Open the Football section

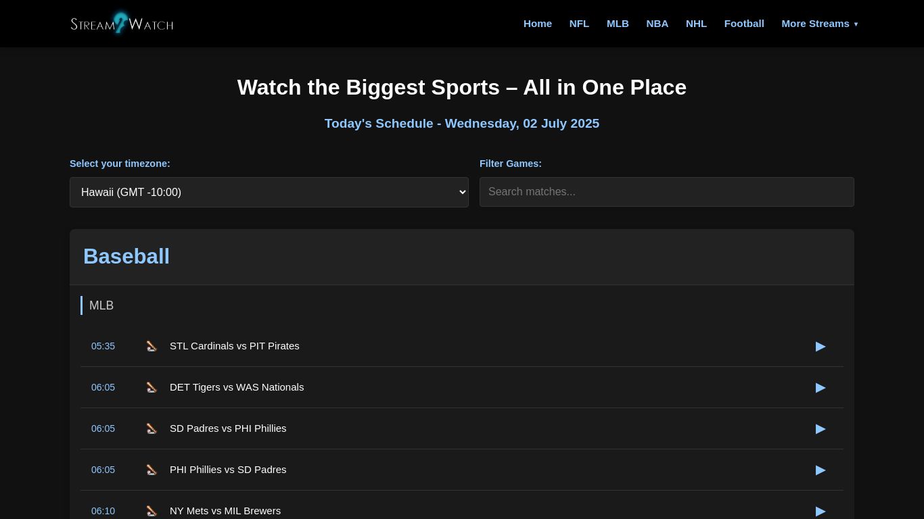coord(744,24)
